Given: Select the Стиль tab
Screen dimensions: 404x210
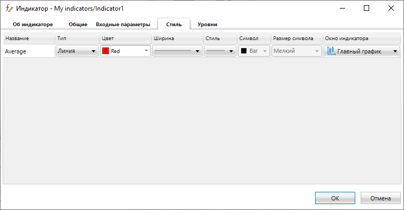Looking at the screenshot, I should pyautogui.click(x=174, y=25).
